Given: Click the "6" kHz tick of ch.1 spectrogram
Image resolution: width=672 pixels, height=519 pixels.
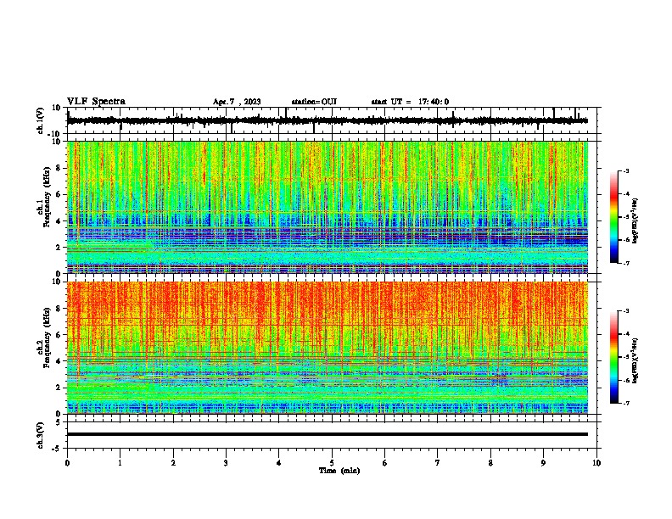Looking at the screenshot, I should coord(59,194).
